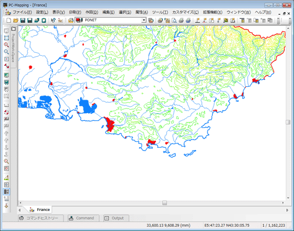Click the right tab-scroll arrow on the tab bar

coord(287,210)
